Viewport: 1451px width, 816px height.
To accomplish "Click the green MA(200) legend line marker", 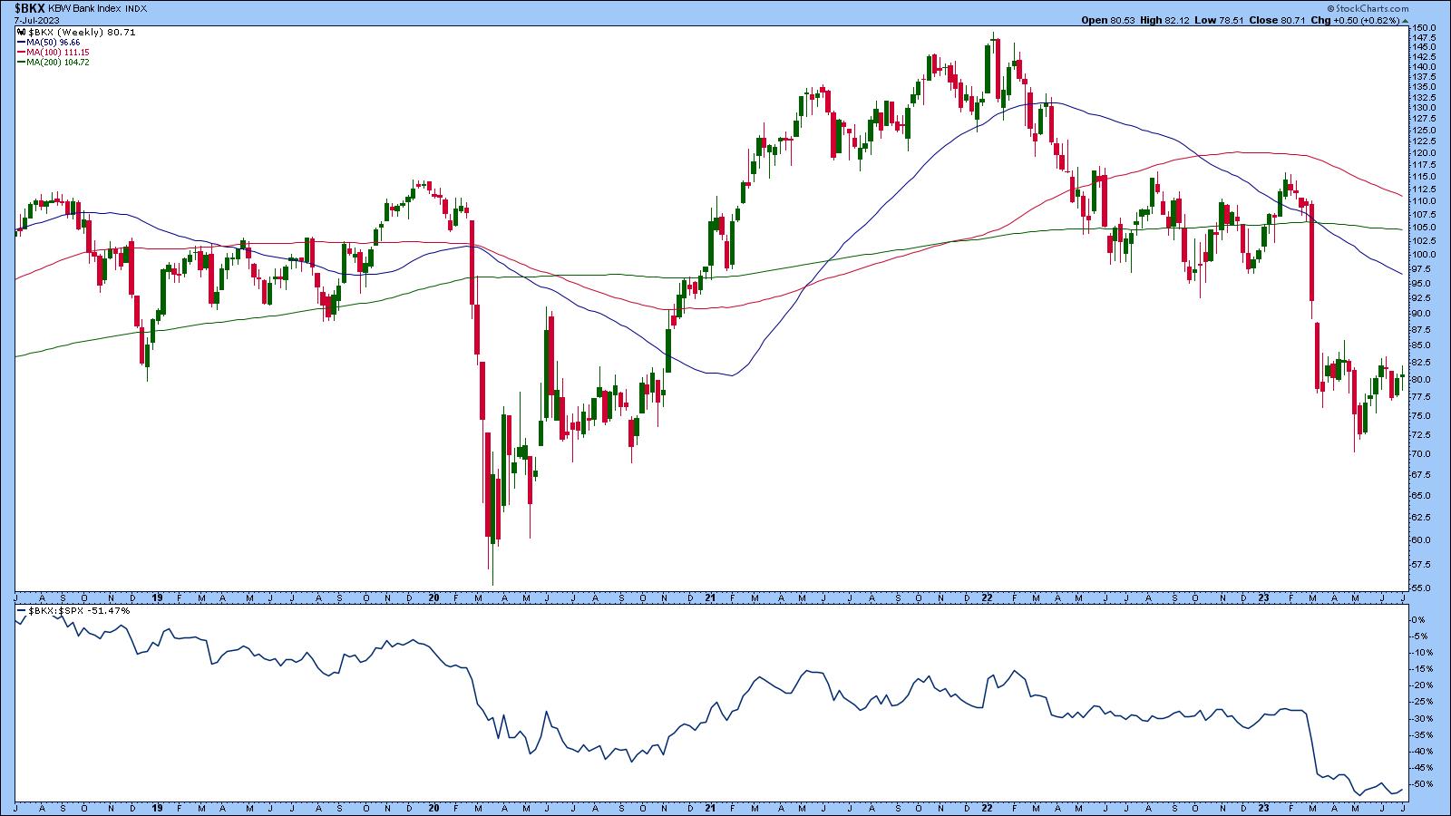I will [21, 62].
